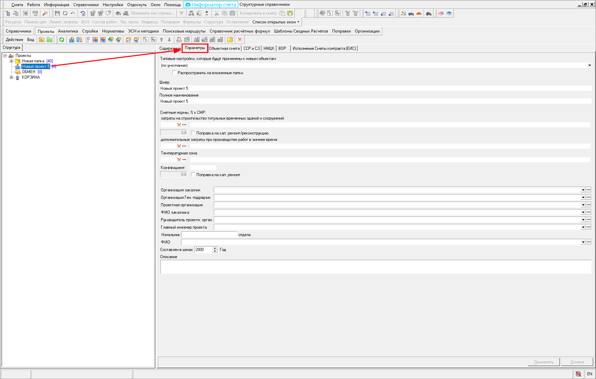This screenshot has height=379, width=596.
Task: Open 'Список открытых окон' dropdown
Action: [276, 22]
